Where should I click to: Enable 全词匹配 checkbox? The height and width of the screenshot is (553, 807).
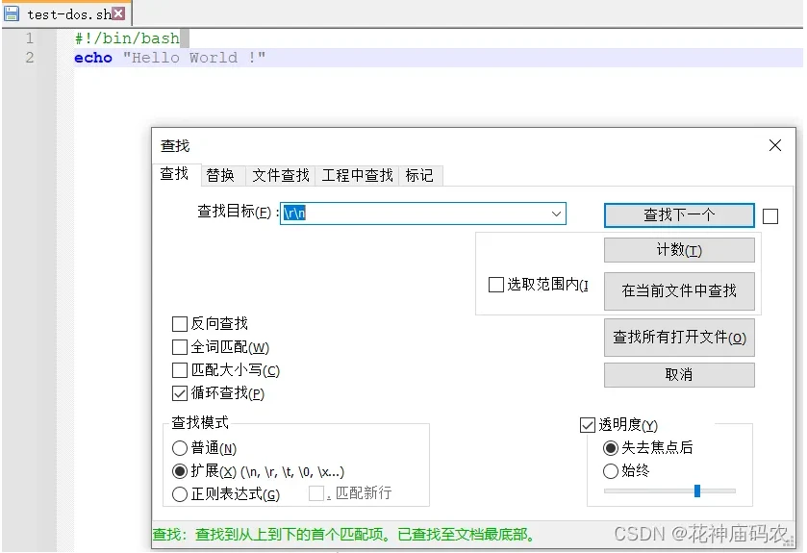(x=180, y=347)
